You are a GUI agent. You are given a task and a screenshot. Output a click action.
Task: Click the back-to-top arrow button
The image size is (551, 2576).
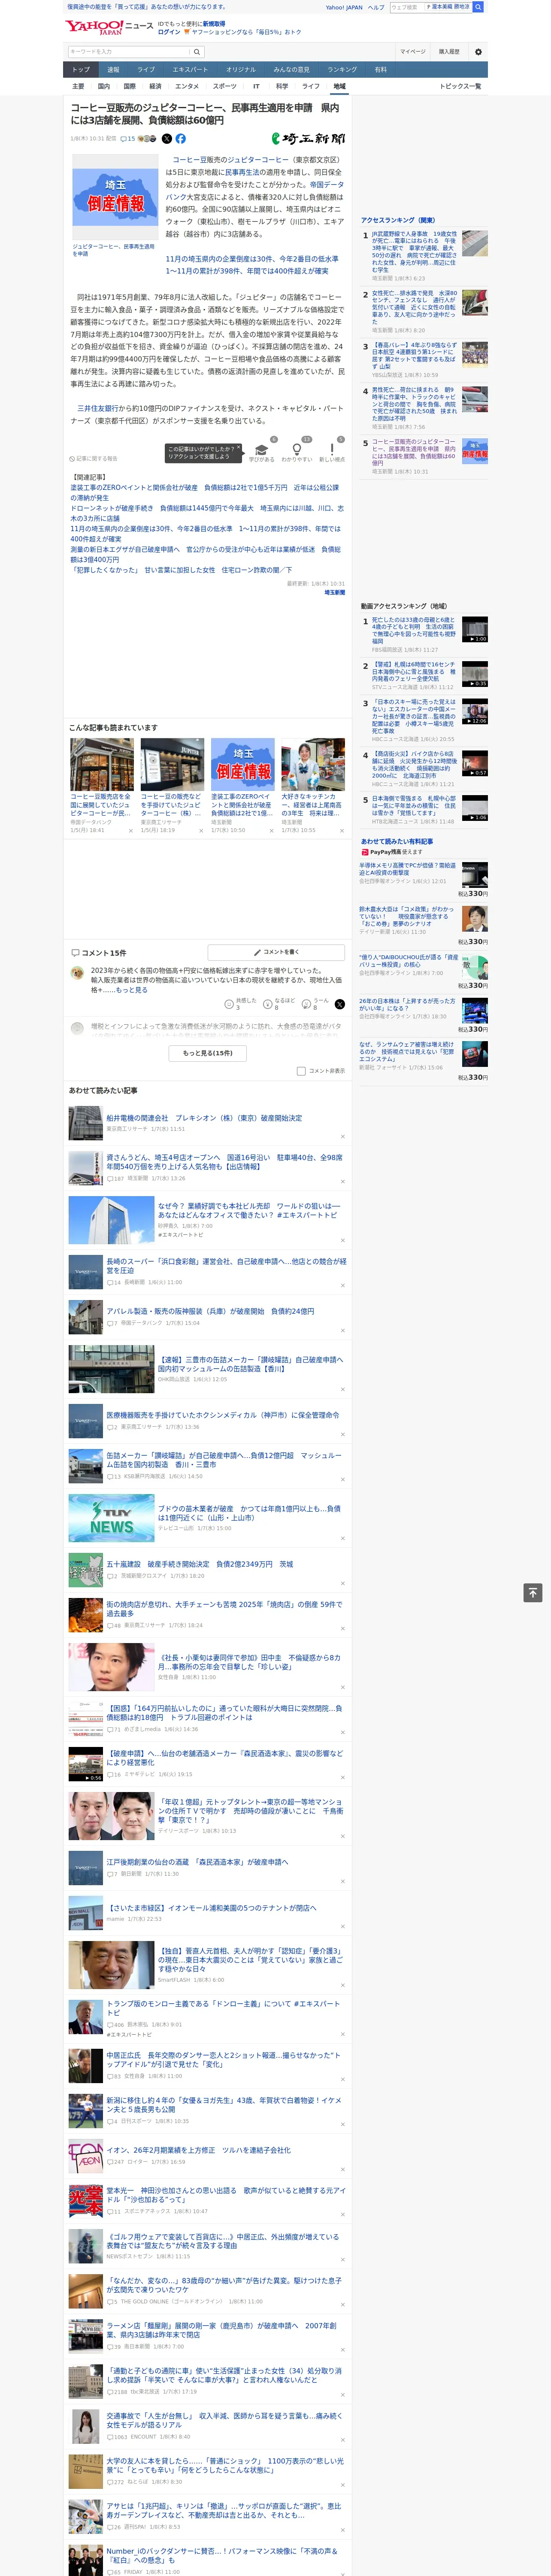coord(533,1593)
